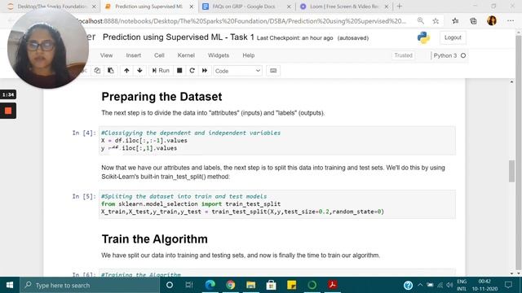
Task: Open the Collections icon
Action: [x=473, y=21]
